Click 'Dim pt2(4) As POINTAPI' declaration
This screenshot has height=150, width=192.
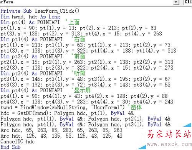pos(31,57)
